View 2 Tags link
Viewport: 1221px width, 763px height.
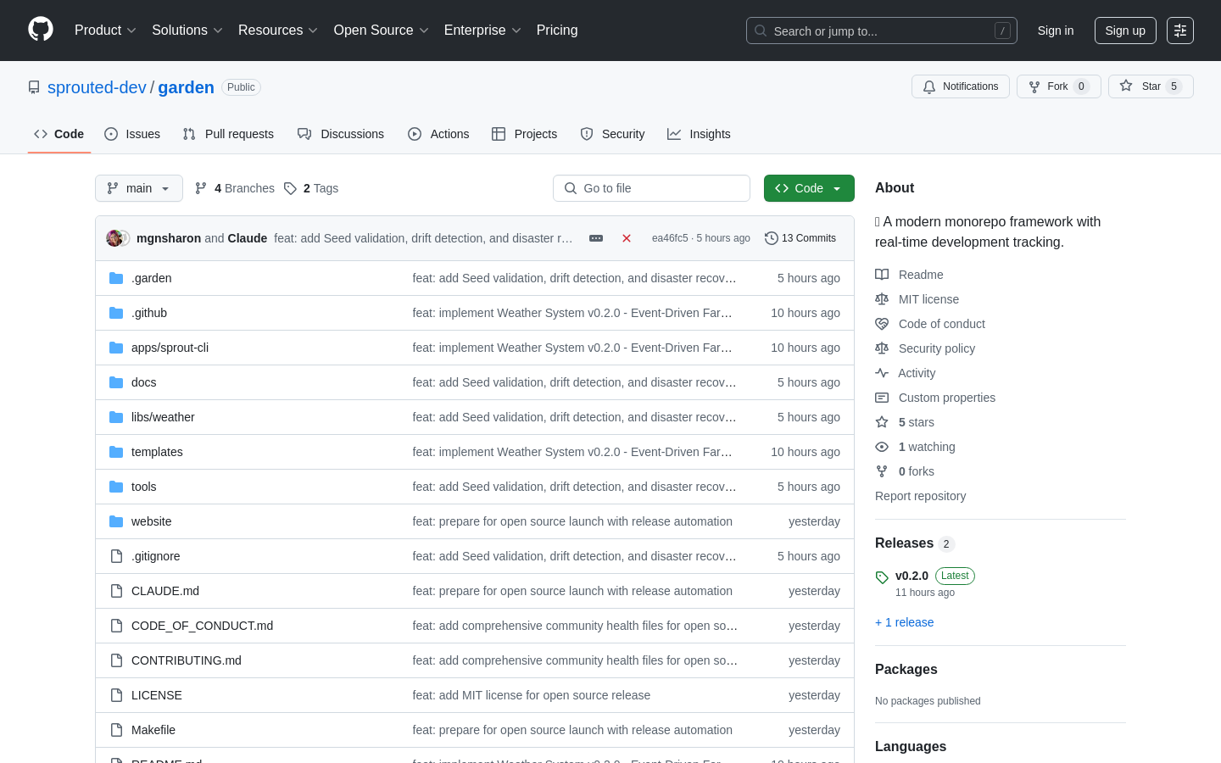[311, 188]
